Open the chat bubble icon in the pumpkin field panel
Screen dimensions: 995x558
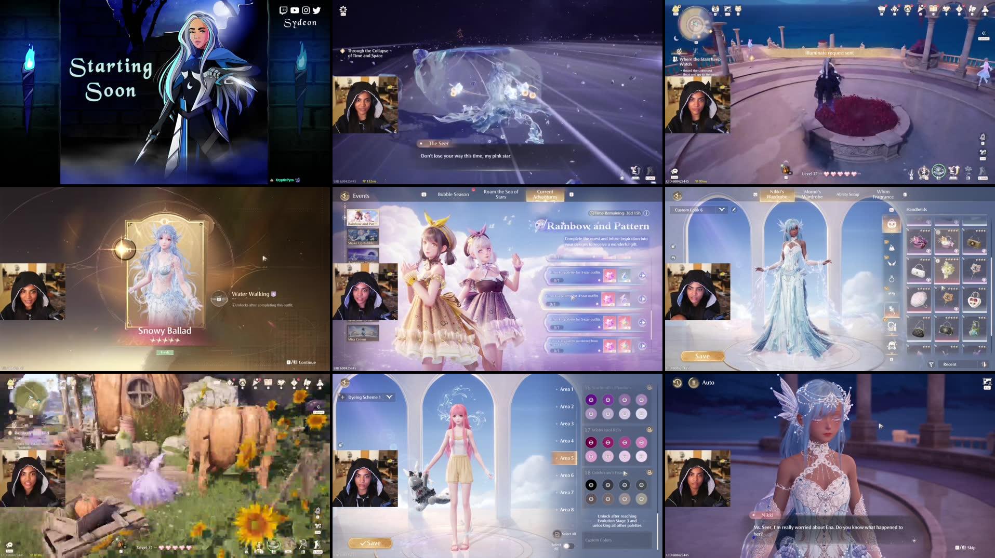[9, 545]
